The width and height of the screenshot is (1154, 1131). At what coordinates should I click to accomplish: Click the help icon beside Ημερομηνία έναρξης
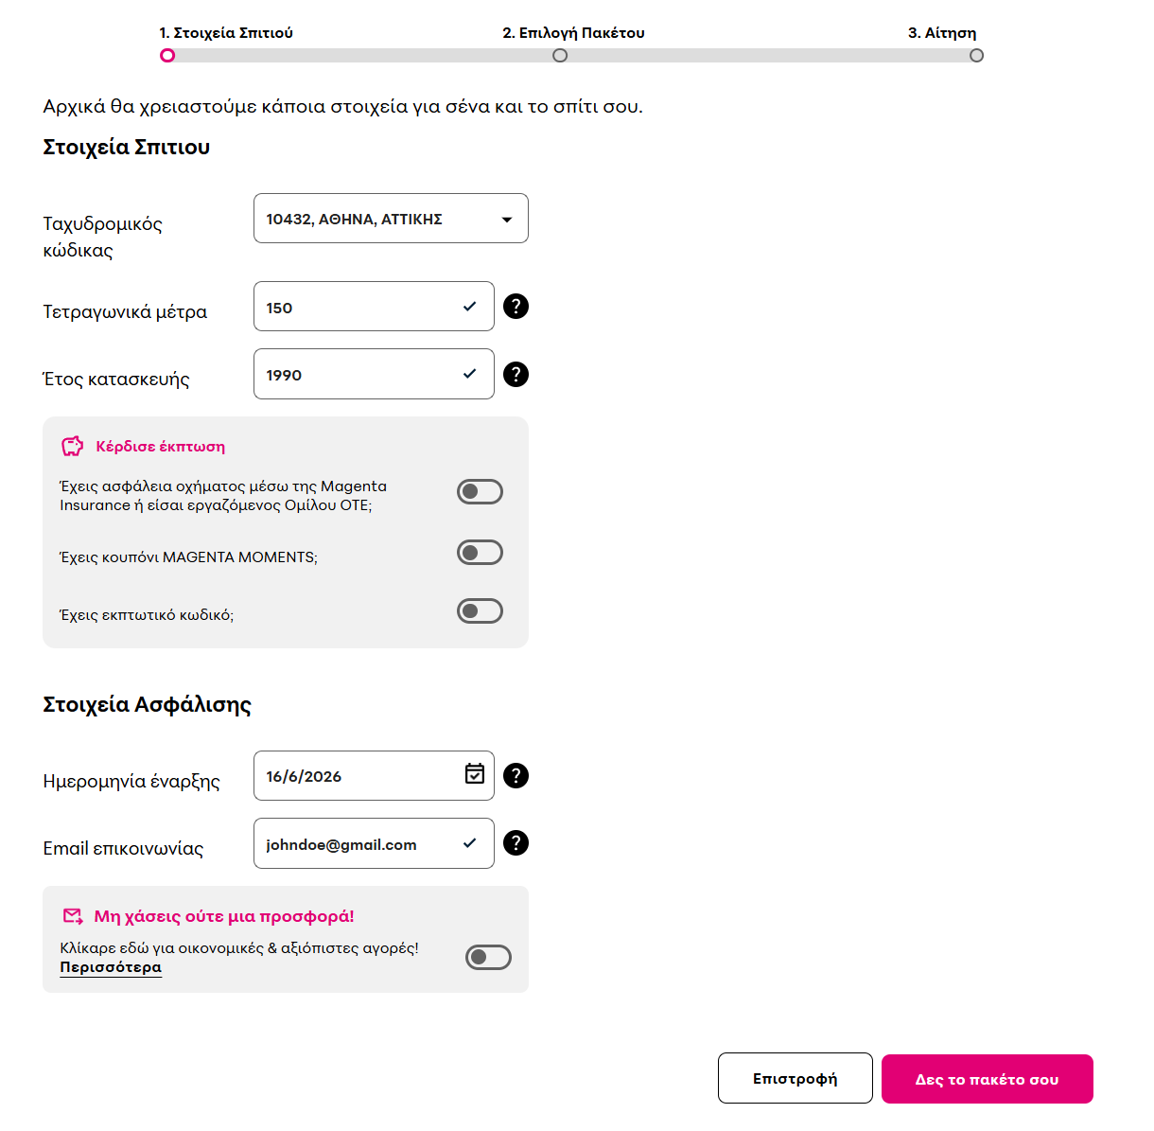516,776
